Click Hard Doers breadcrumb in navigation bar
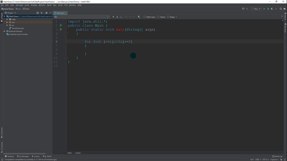Viewport: 287px width, 161px height. point(8,9)
